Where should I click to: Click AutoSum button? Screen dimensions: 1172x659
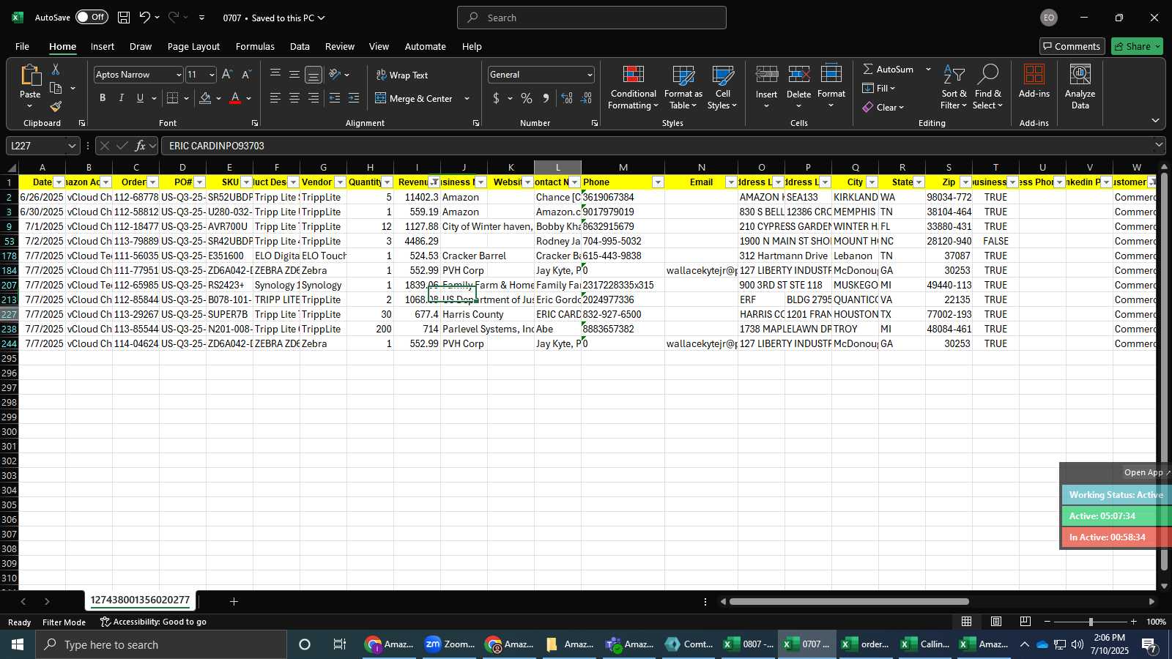coord(888,69)
